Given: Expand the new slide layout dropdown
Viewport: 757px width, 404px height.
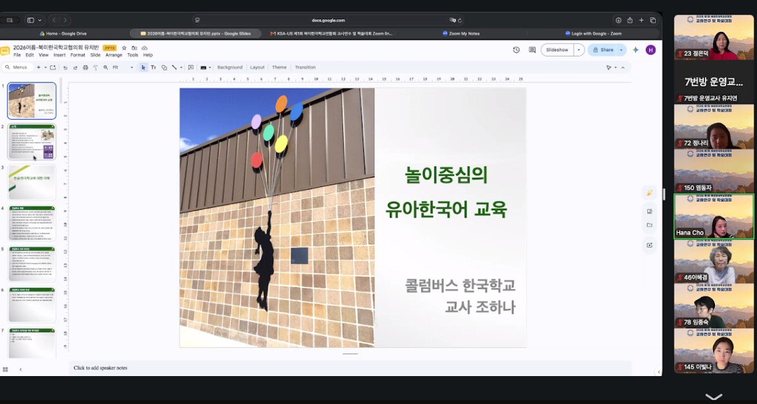Looking at the screenshot, I should pyautogui.click(x=45, y=67).
